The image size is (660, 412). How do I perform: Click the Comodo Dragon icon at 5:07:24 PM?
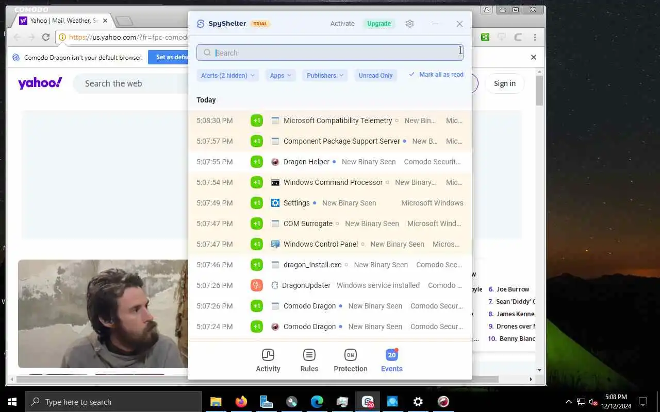[275, 327]
